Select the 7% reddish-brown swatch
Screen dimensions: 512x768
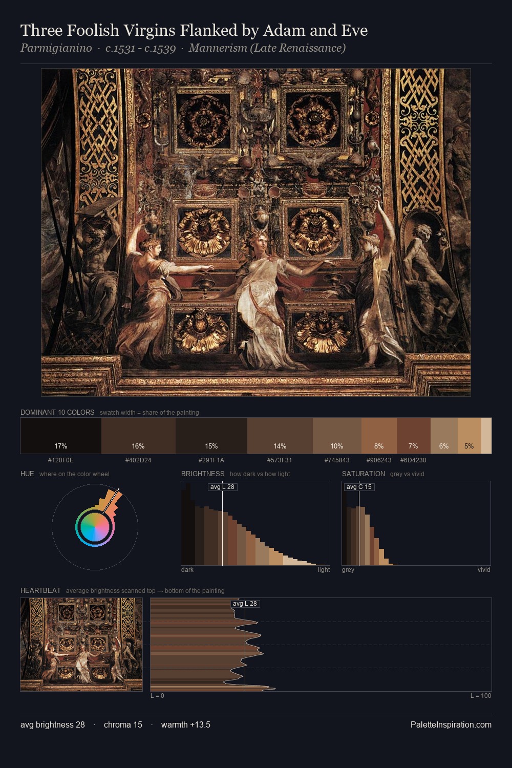tap(414, 436)
